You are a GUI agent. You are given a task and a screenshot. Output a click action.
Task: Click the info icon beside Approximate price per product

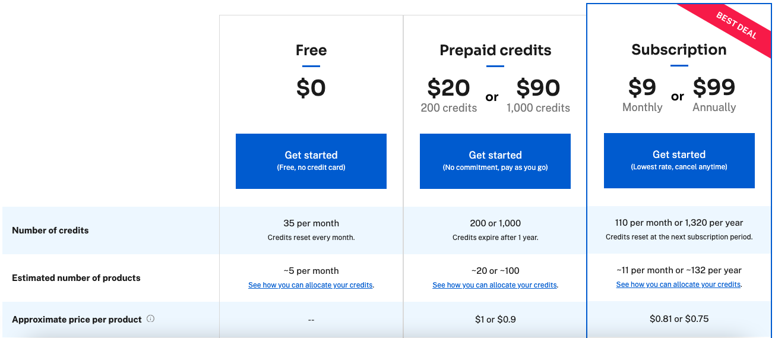click(x=150, y=319)
